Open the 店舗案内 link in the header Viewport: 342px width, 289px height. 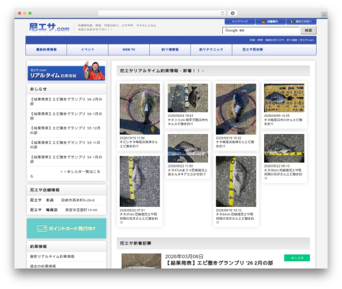(270, 21)
